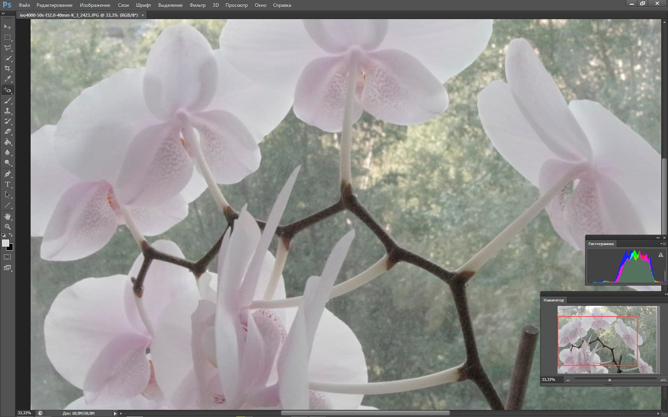Open the Справка menu
The height and width of the screenshot is (417, 668).
pyautogui.click(x=282, y=5)
